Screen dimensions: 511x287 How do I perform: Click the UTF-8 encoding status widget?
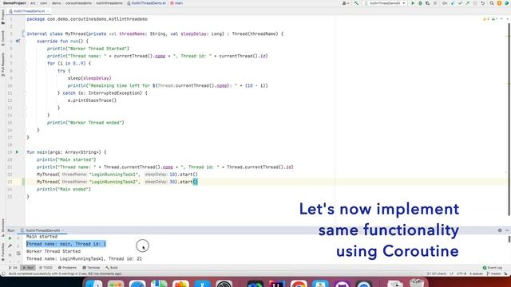pos(461,274)
